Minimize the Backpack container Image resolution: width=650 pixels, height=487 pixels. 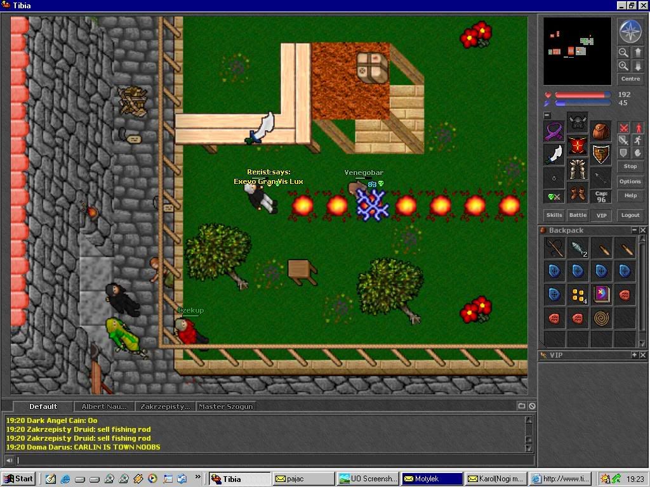click(634, 230)
